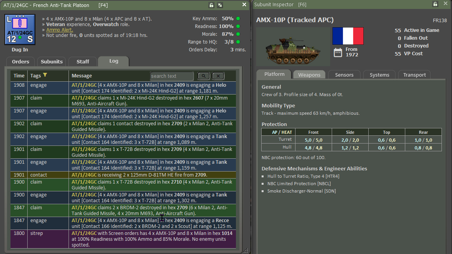Click the Dug In status label
The height and width of the screenshot is (254, 452).
[19, 49]
